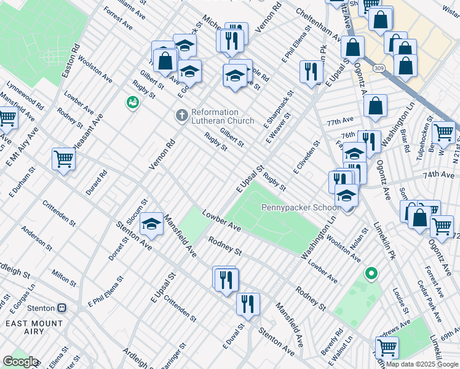Click the Reformation Lutheran Church label
The height and width of the screenshot is (369, 460).
pyautogui.click(x=223, y=116)
